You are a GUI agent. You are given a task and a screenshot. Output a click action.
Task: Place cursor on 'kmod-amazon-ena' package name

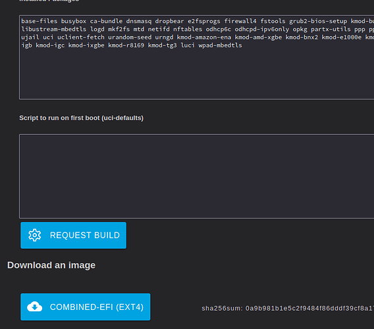(204, 38)
